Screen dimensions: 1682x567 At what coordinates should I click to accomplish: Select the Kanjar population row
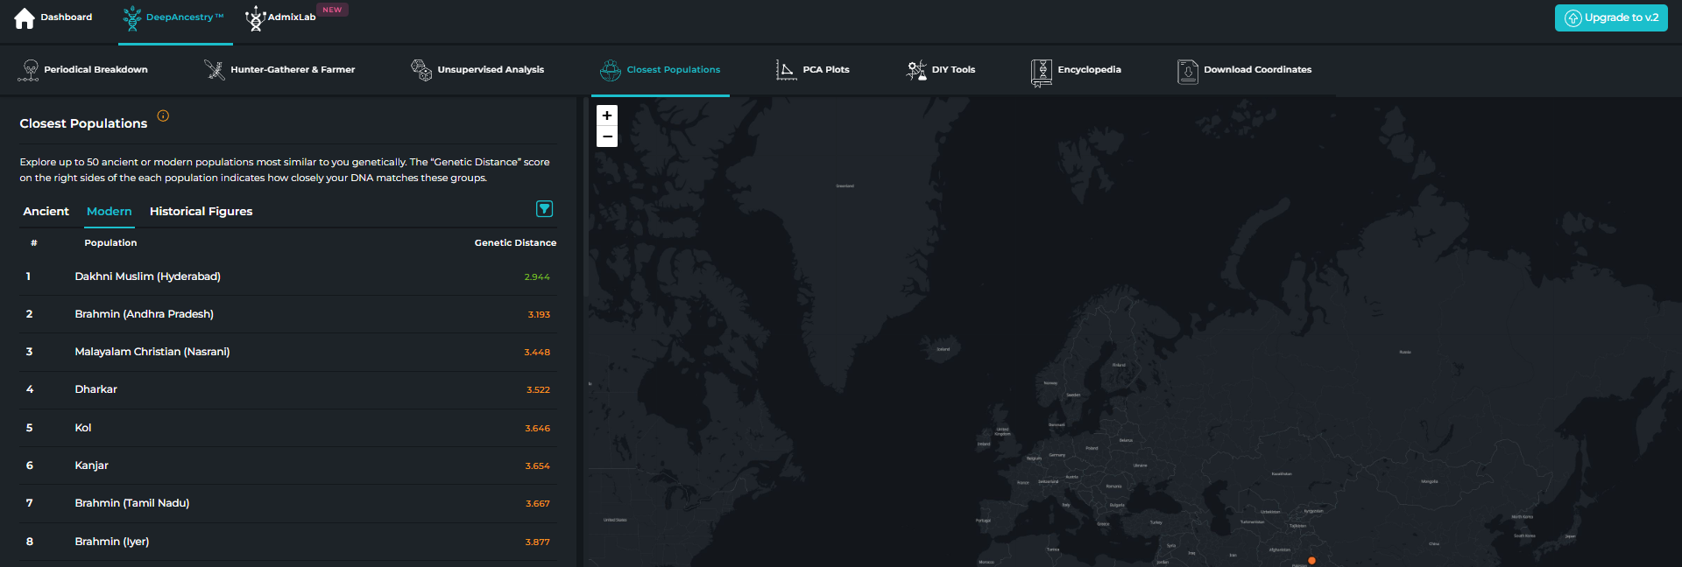tap(288, 465)
